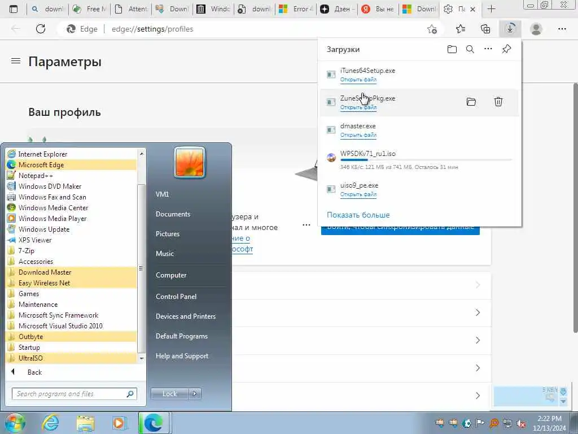Open Windows Media Player taskbar icon

tap(119, 423)
